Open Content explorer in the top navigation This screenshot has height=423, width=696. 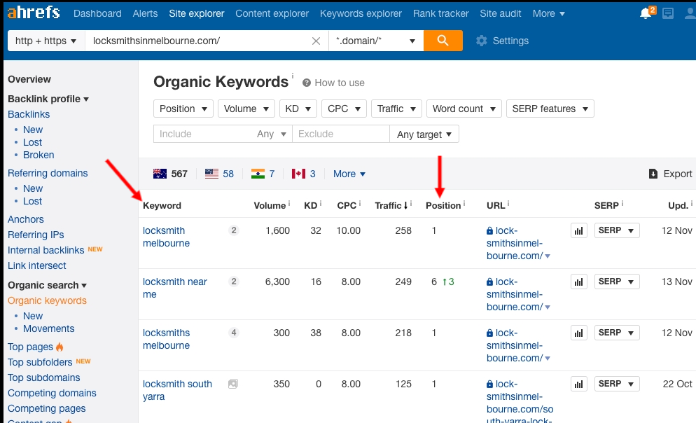pyautogui.click(x=272, y=14)
